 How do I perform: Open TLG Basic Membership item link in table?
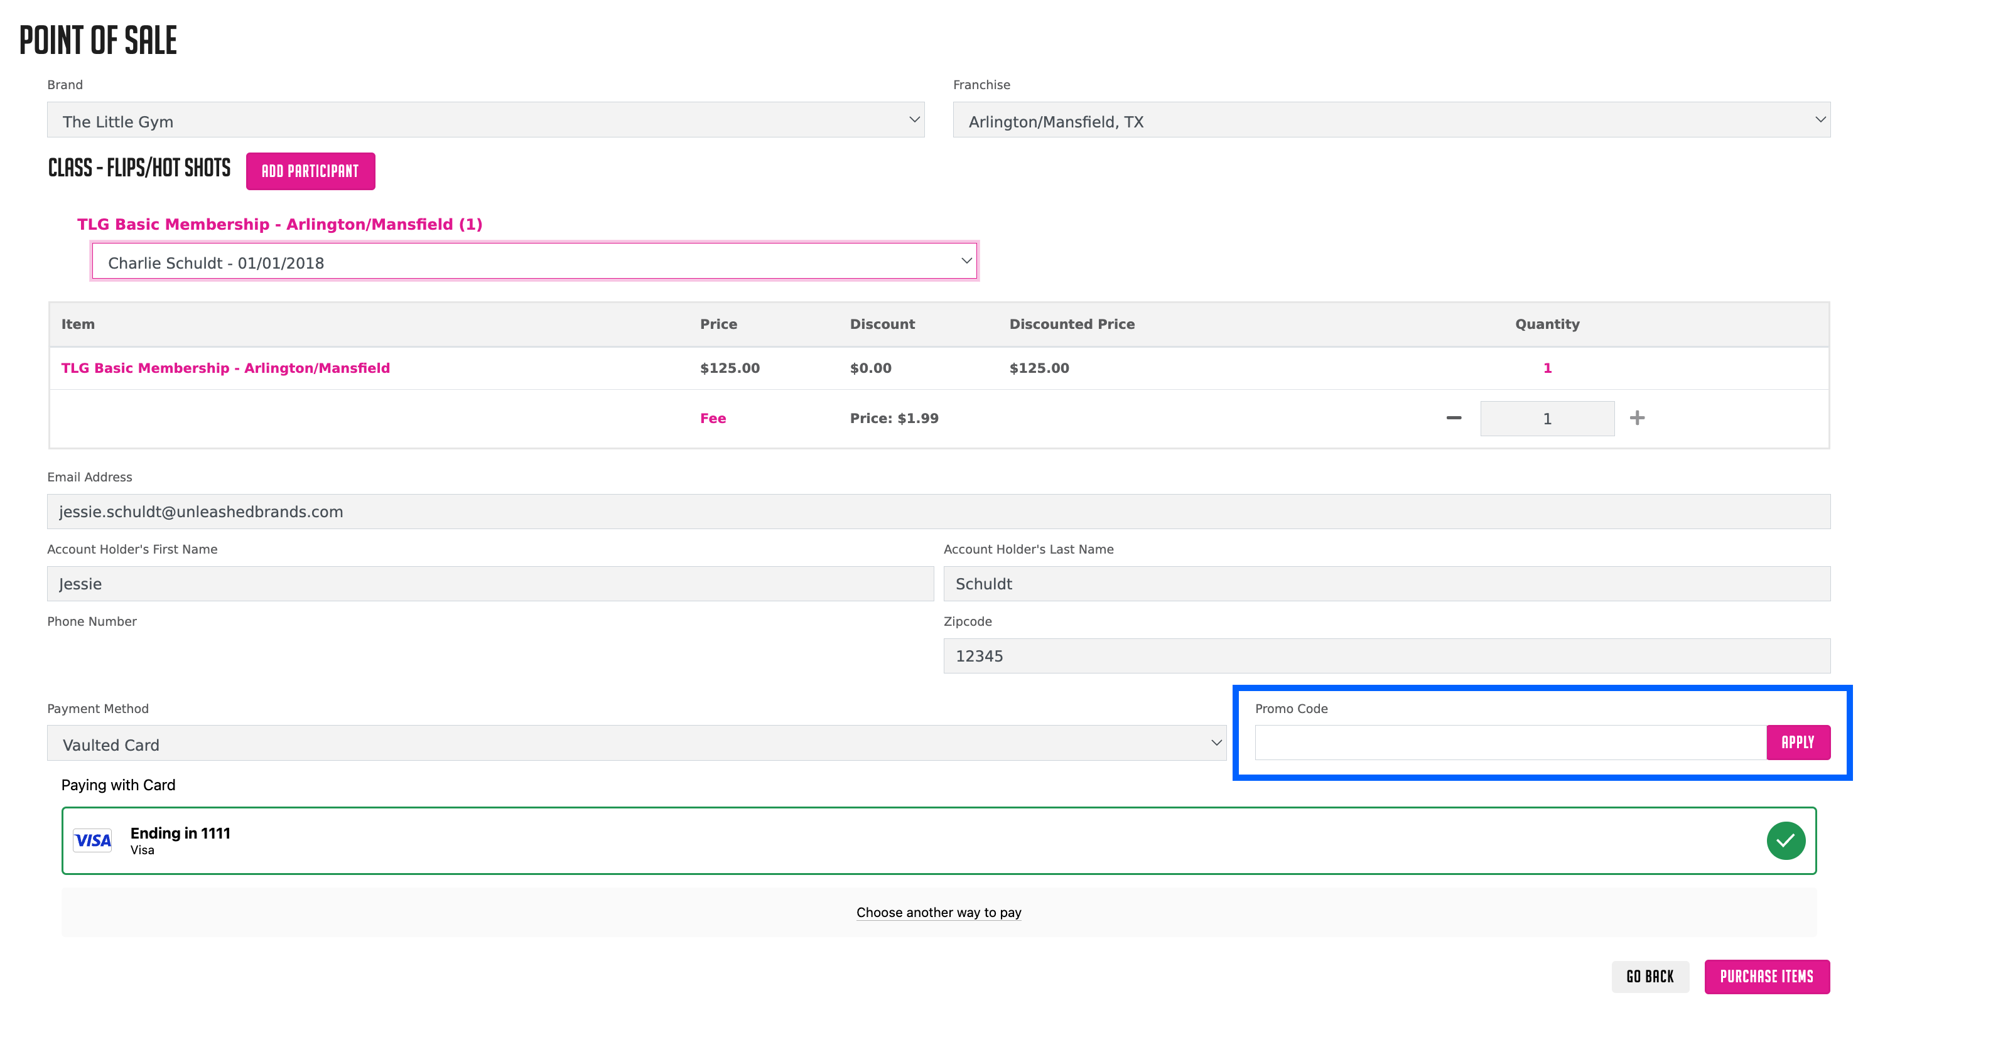225,368
